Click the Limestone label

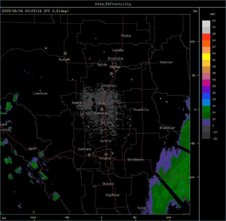[40, 93]
